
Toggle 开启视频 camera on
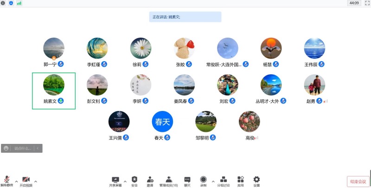[26, 180]
